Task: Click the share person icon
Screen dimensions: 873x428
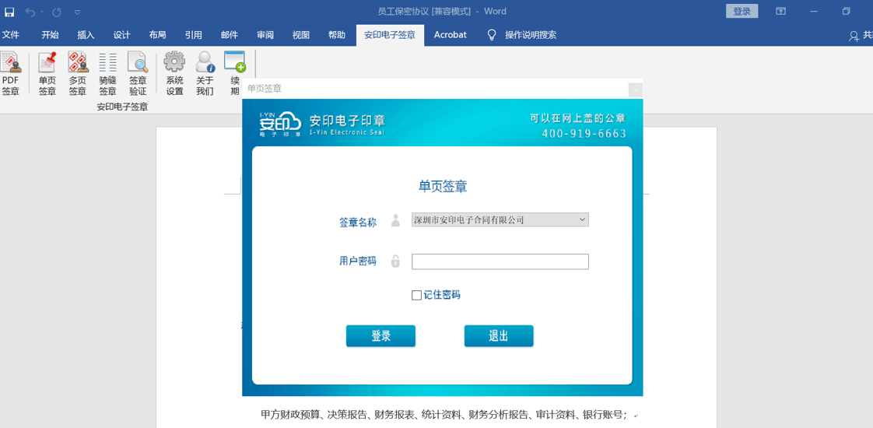Action: pos(854,36)
